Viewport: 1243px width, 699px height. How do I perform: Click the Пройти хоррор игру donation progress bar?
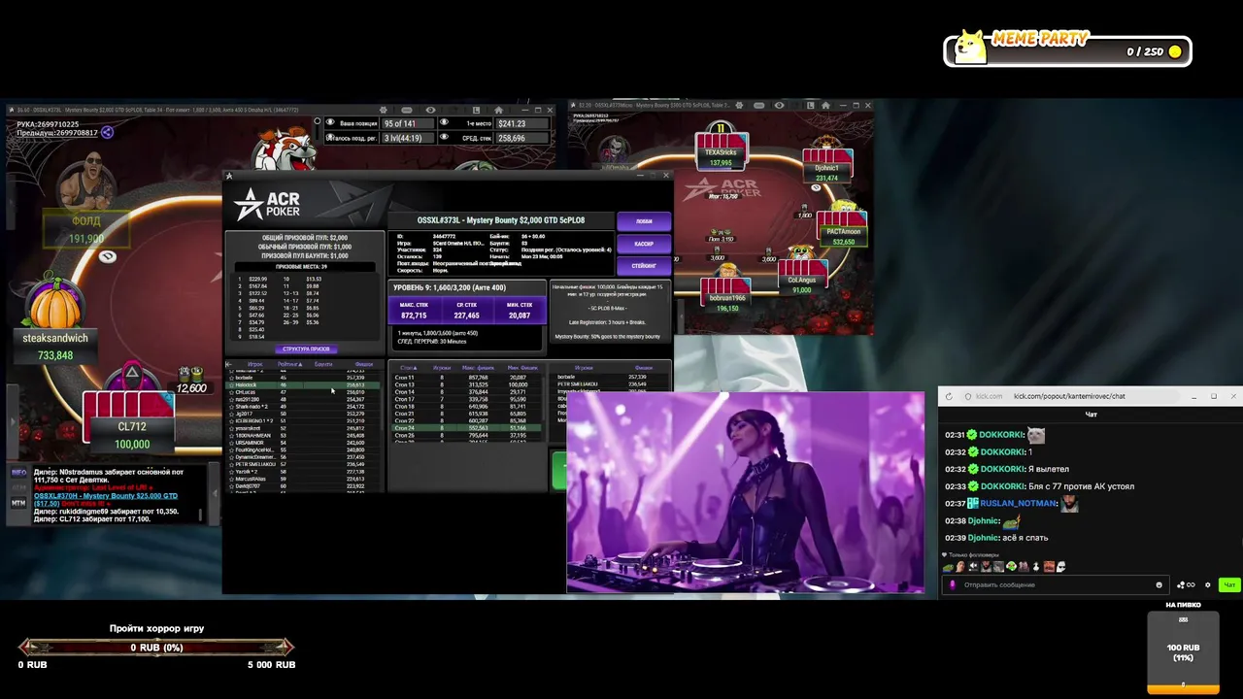tap(156, 648)
